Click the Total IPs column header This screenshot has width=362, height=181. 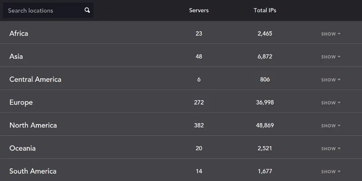click(x=265, y=10)
